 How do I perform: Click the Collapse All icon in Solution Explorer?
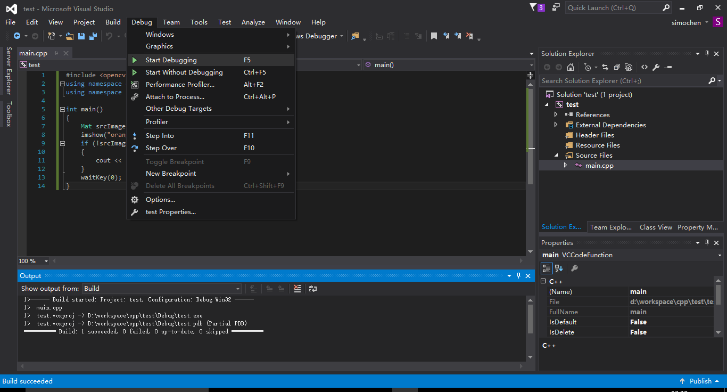point(617,67)
